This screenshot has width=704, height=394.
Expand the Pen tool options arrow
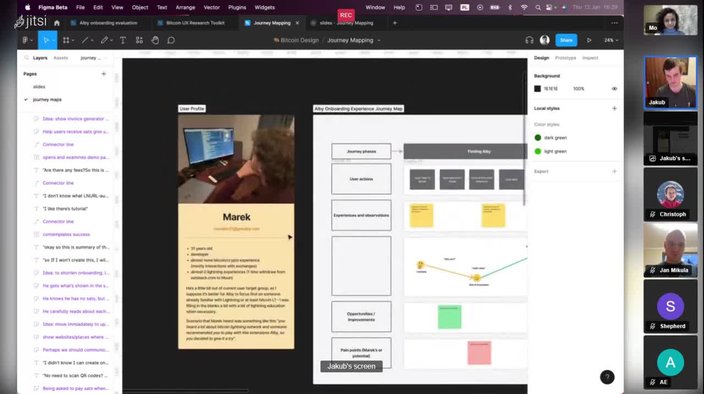click(x=111, y=40)
